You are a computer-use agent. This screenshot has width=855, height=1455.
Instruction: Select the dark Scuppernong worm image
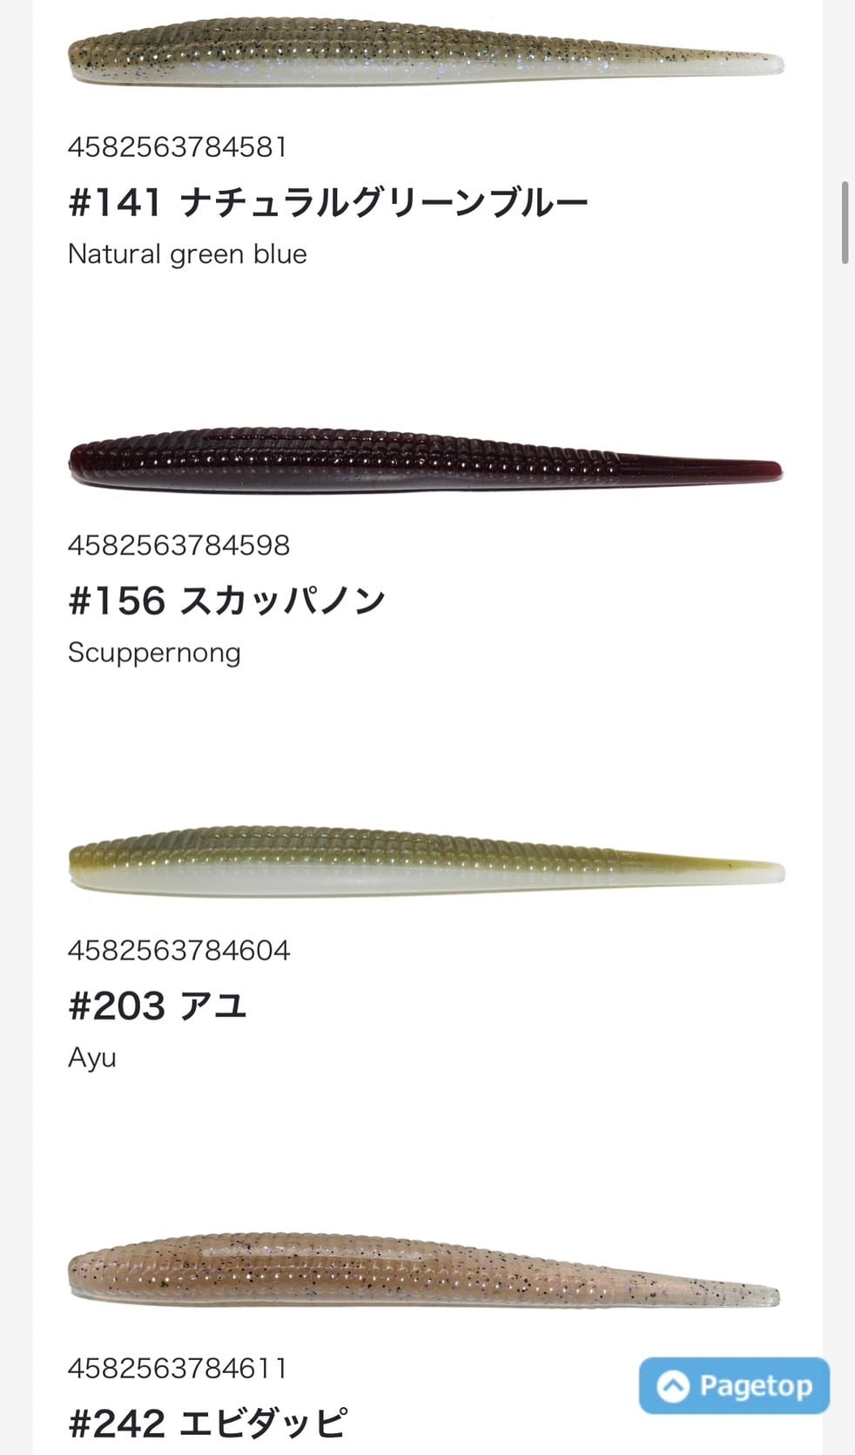[x=426, y=459]
